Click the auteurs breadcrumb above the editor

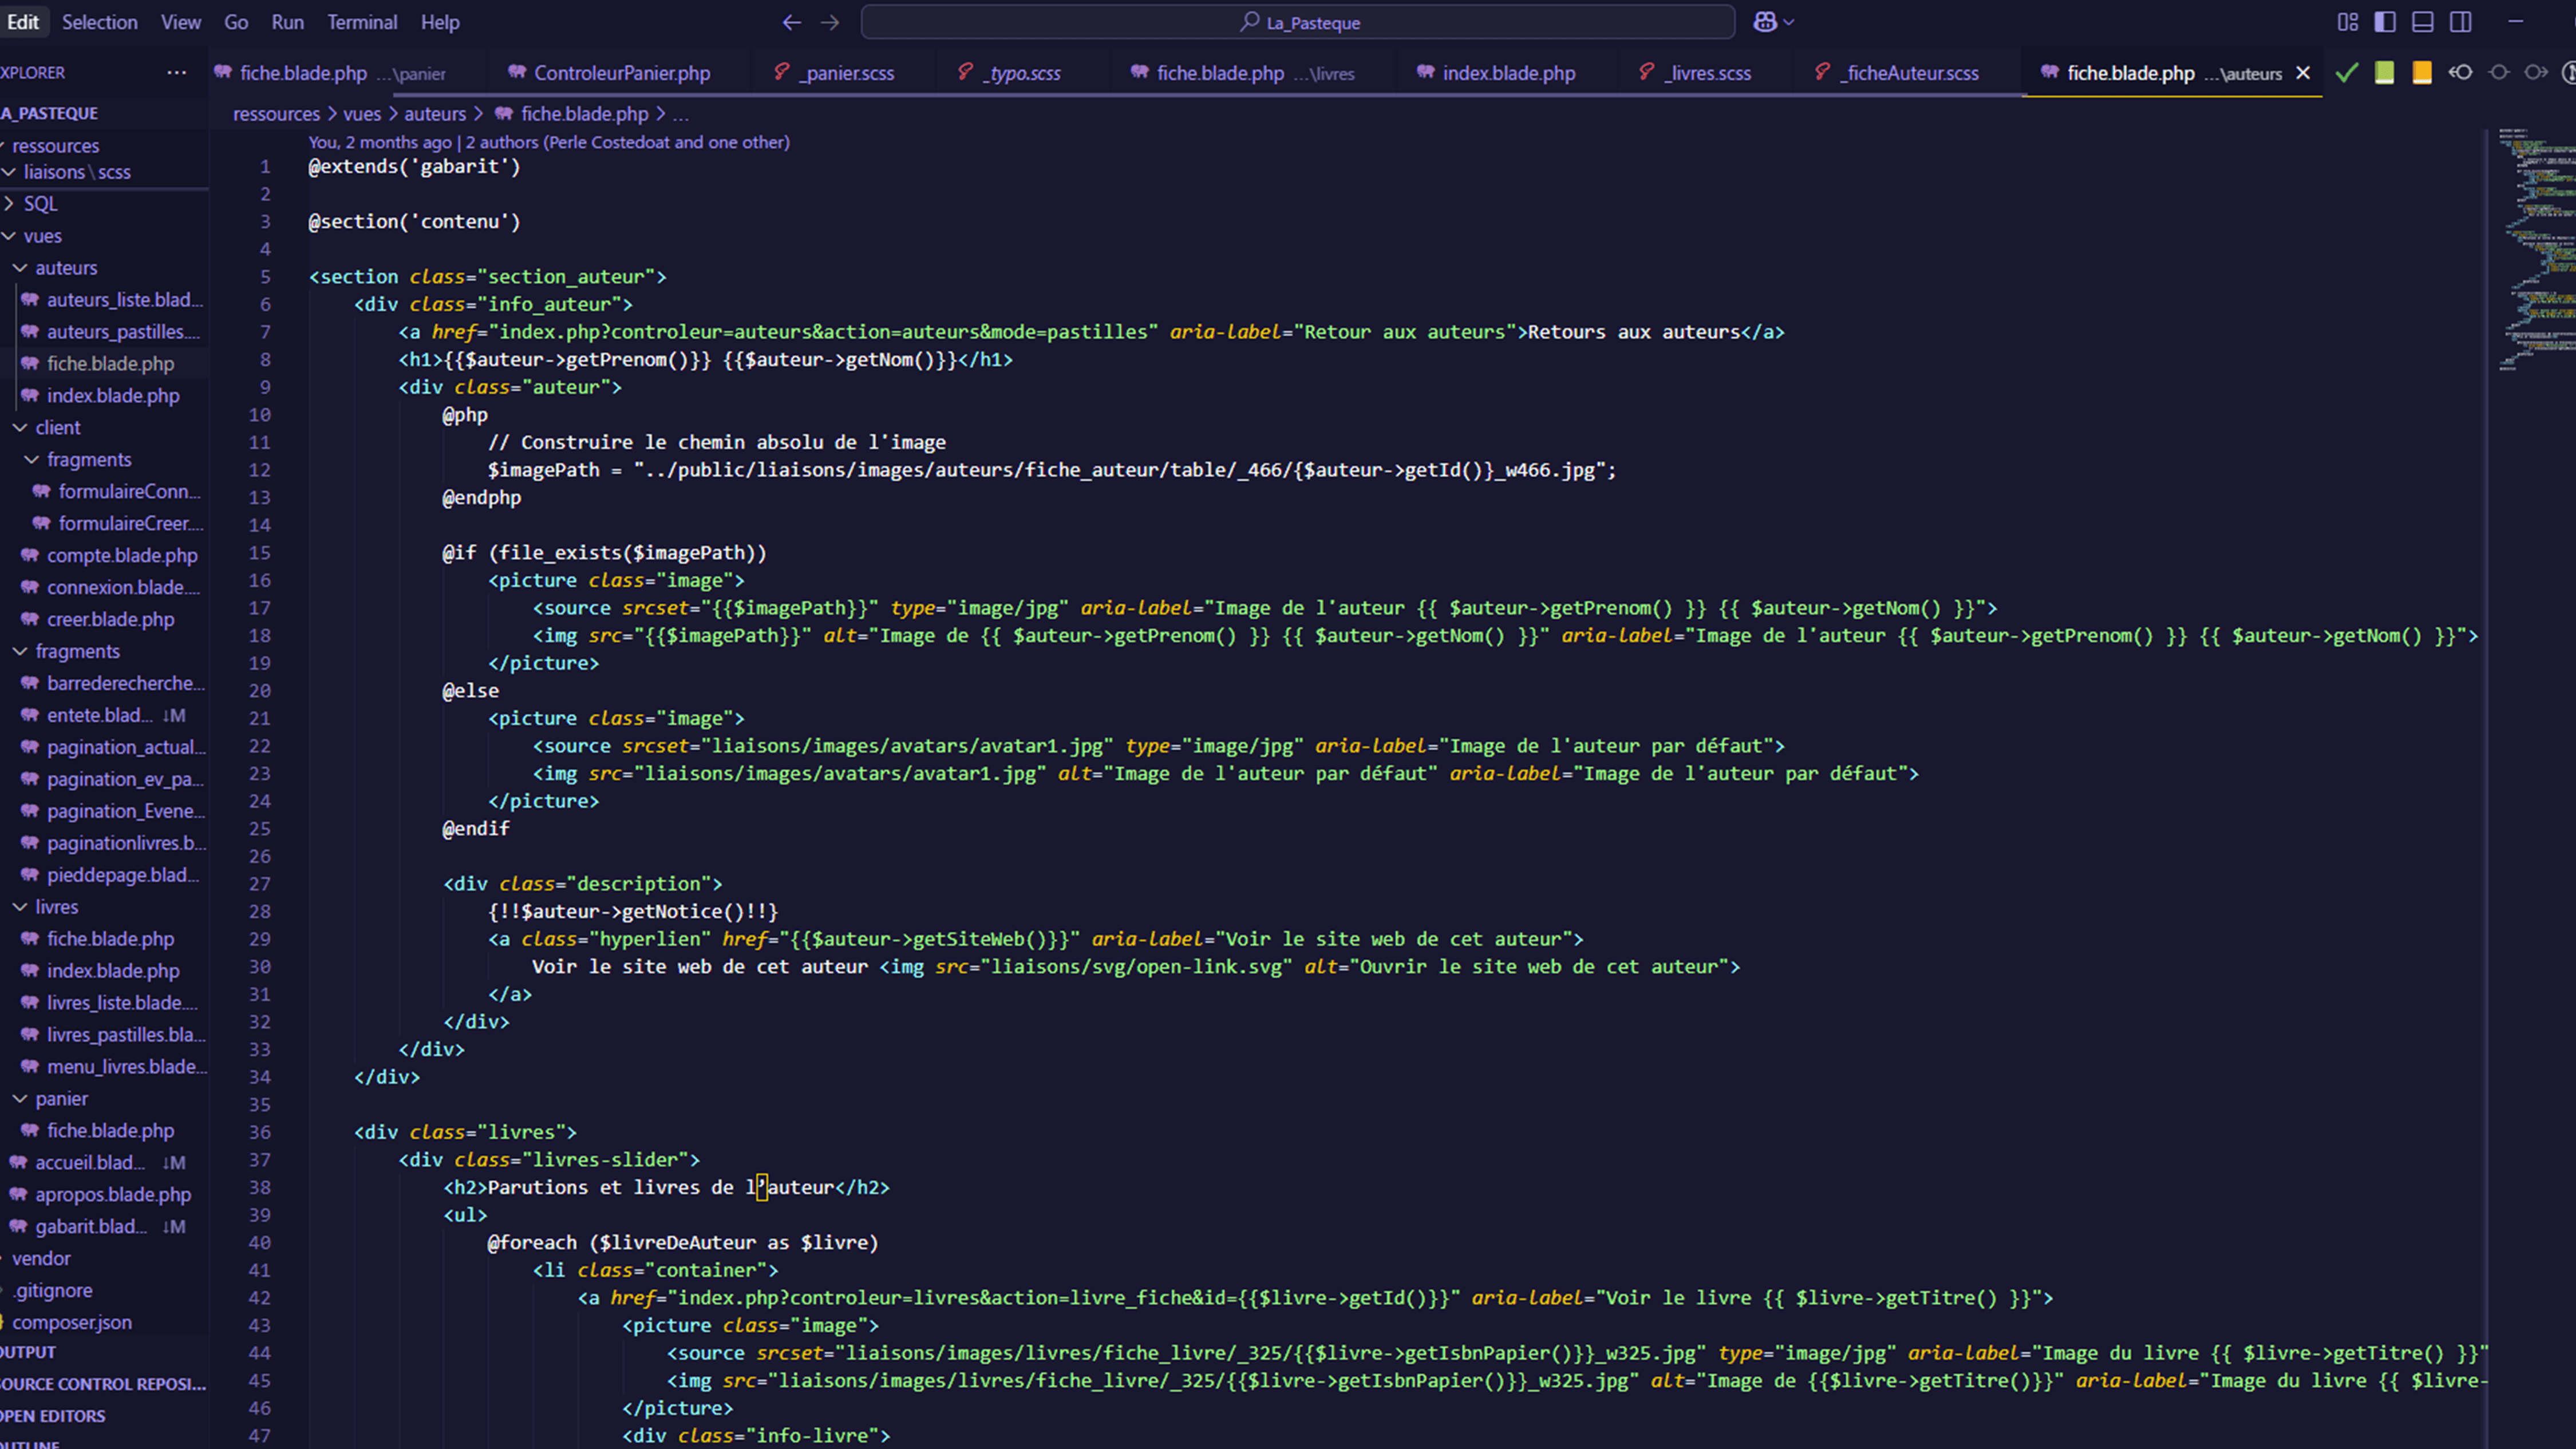[x=434, y=114]
